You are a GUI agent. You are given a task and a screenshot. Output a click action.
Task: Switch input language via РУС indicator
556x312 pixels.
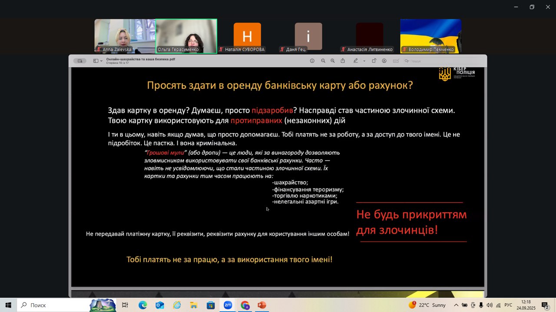(x=508, y=305)
